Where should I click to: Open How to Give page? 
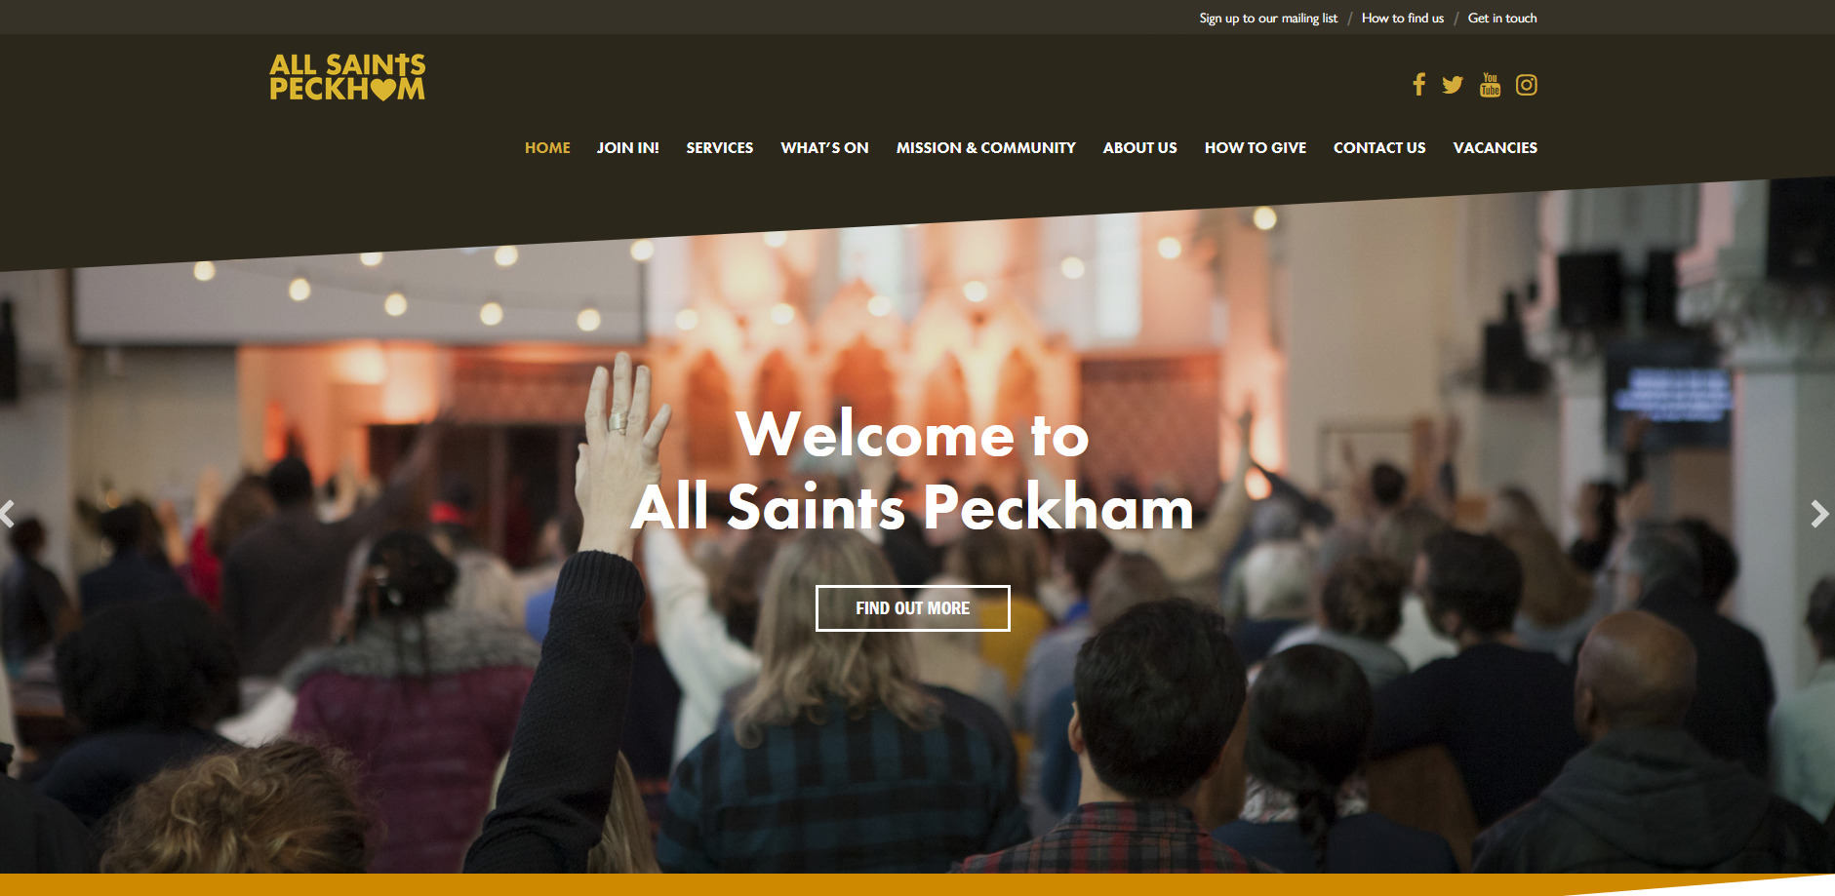click(x=1256, y=147)
